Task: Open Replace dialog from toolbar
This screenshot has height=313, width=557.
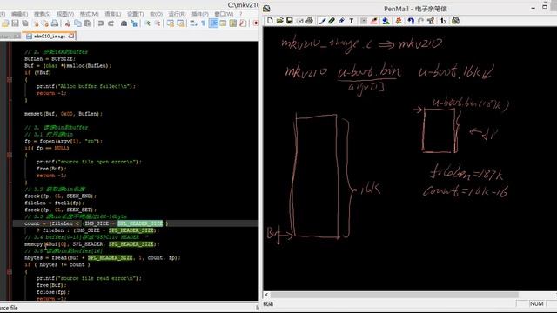Action: tap(134, 23)
